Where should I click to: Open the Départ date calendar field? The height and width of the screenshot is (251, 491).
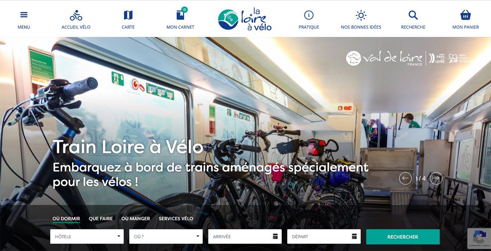click(324, 237)
